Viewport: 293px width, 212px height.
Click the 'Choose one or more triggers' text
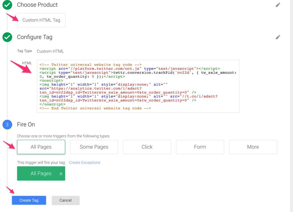[64, 136]
